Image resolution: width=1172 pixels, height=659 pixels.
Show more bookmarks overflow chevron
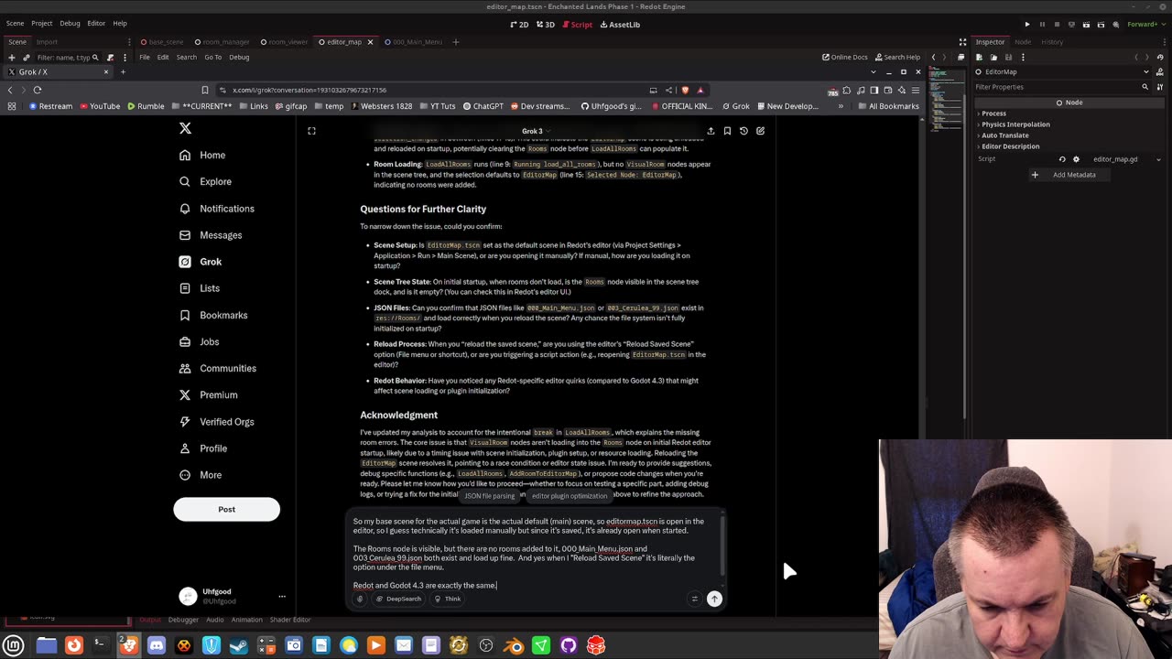(840, 106)
